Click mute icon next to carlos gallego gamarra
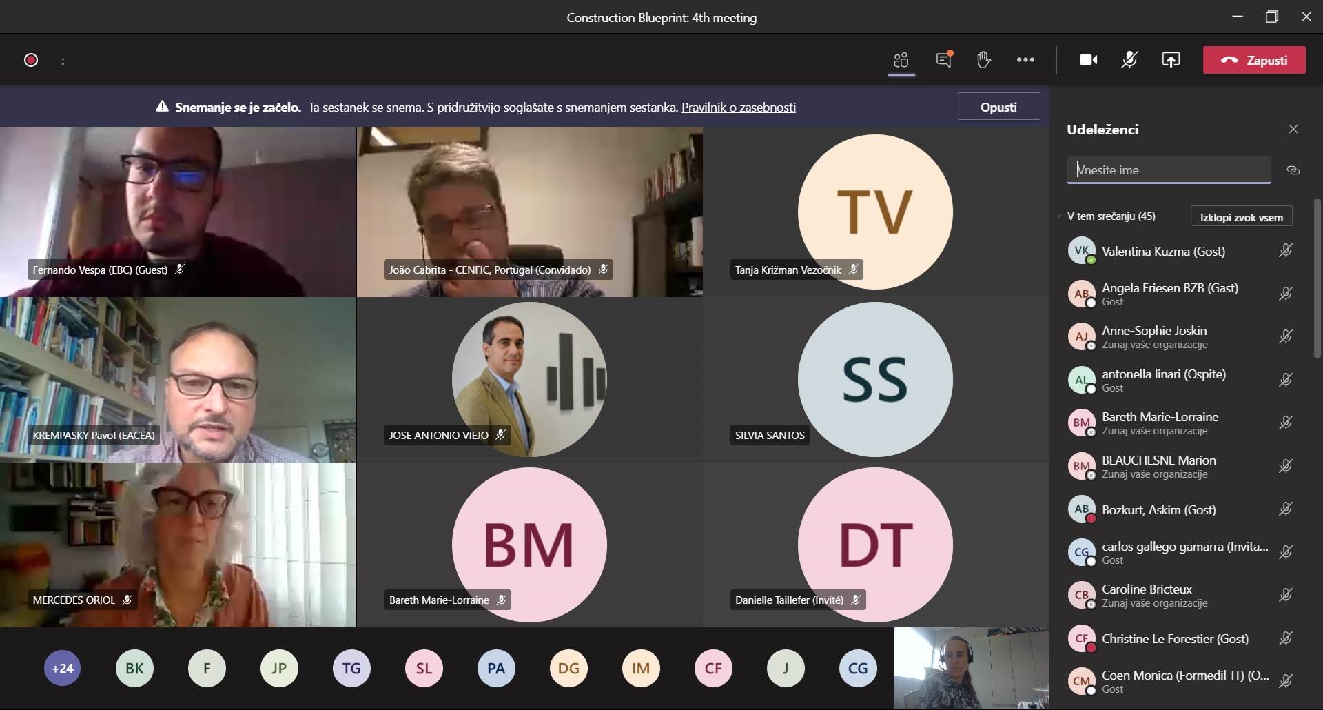Screen dimensions: 1323x710 (x=1286, y=552)
